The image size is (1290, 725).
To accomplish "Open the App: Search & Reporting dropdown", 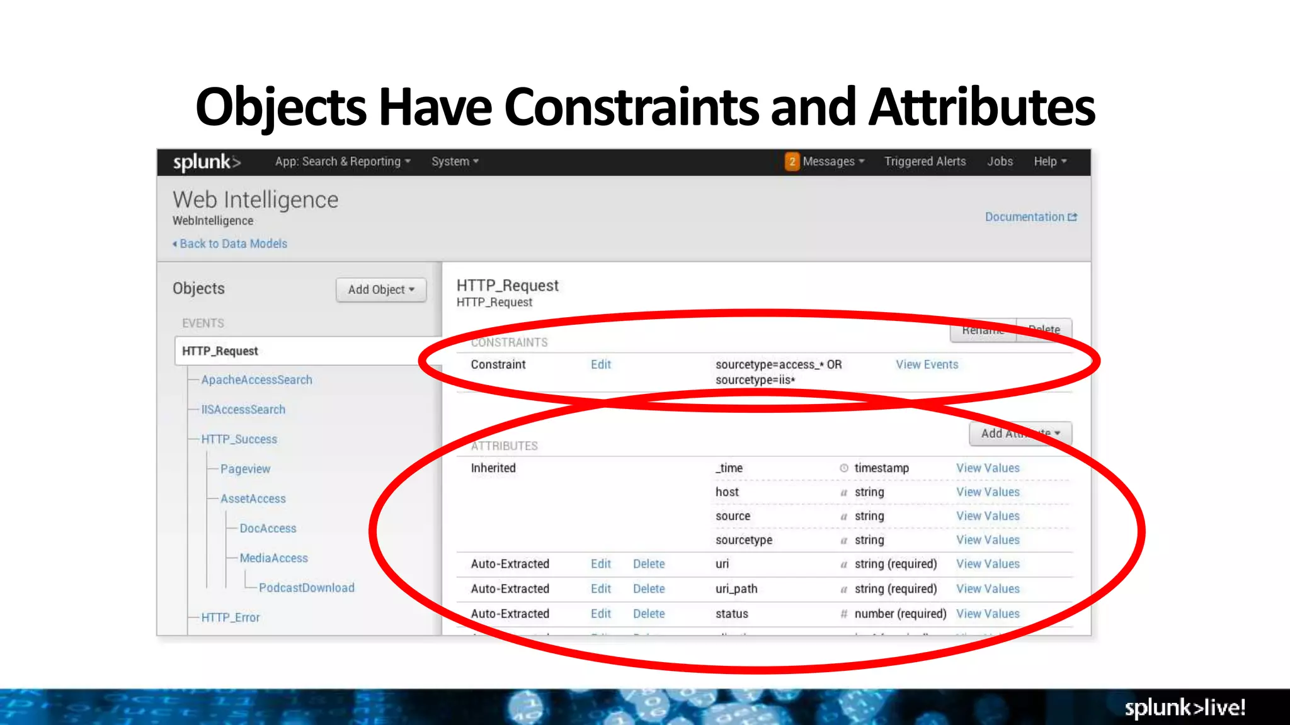I will (343, 162).
